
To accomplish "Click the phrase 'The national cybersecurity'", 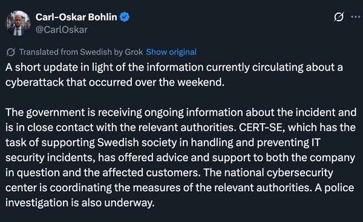I will point(269,173).
